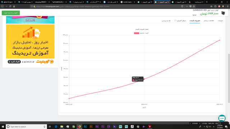Switch to the price changes tab
This screenshot has width=230, height=129.
pyautogui.click(x=195, y=21)
